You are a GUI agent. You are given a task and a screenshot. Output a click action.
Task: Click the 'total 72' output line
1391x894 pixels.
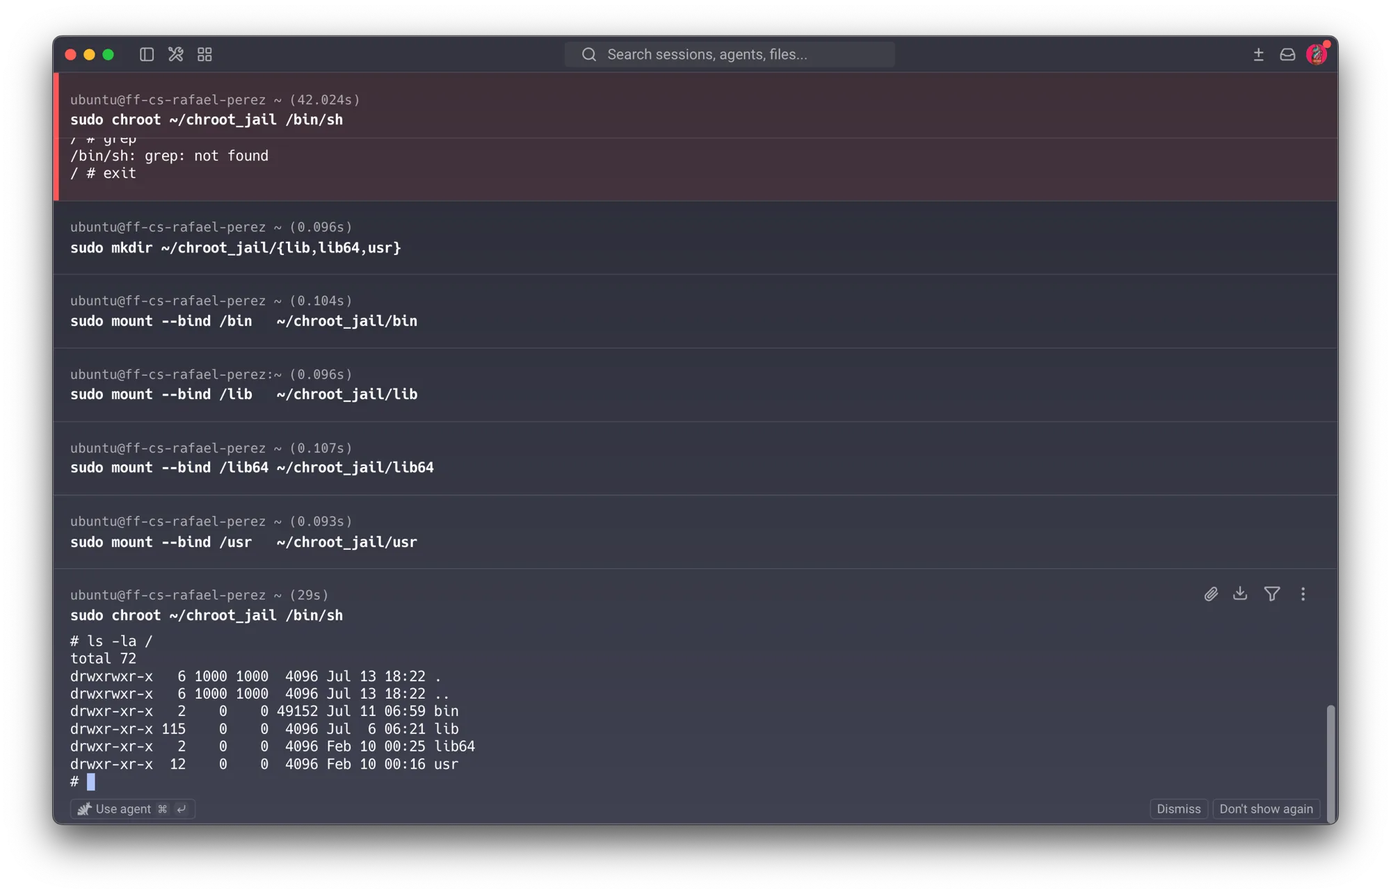pyautogui.click(x=103, y=658)
